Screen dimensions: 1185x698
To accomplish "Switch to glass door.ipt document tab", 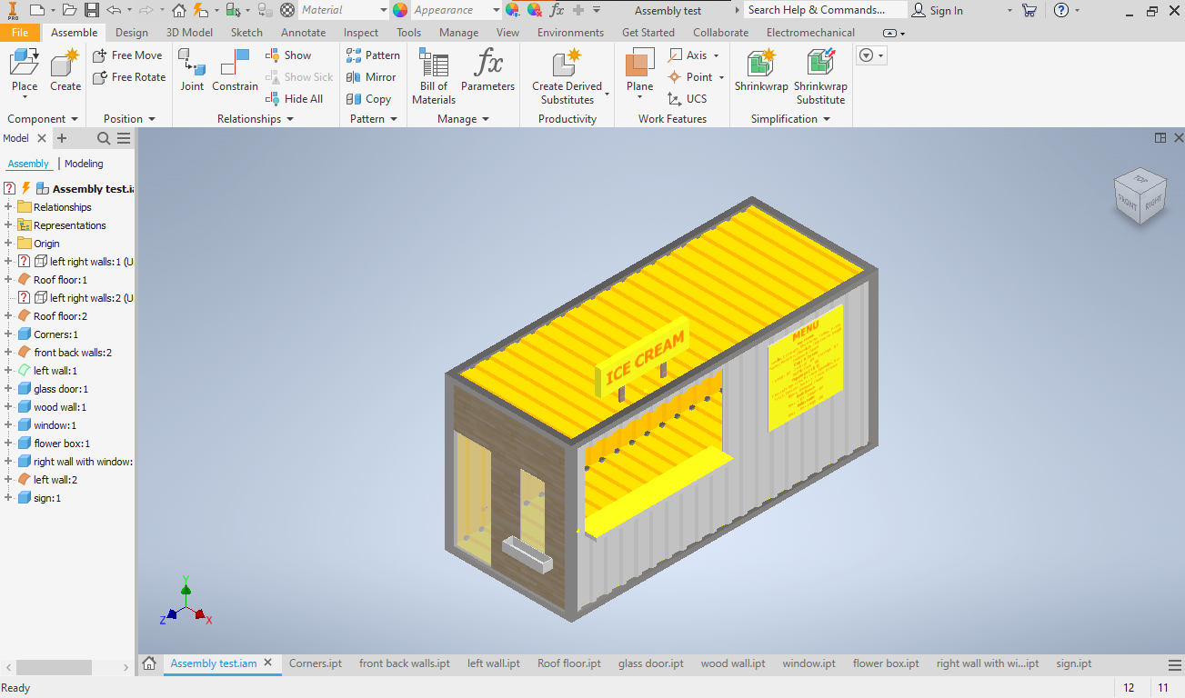I will click(651, 663).
